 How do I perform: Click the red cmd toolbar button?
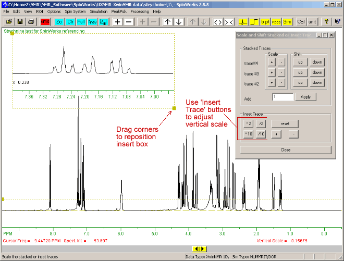pos(45,22)
